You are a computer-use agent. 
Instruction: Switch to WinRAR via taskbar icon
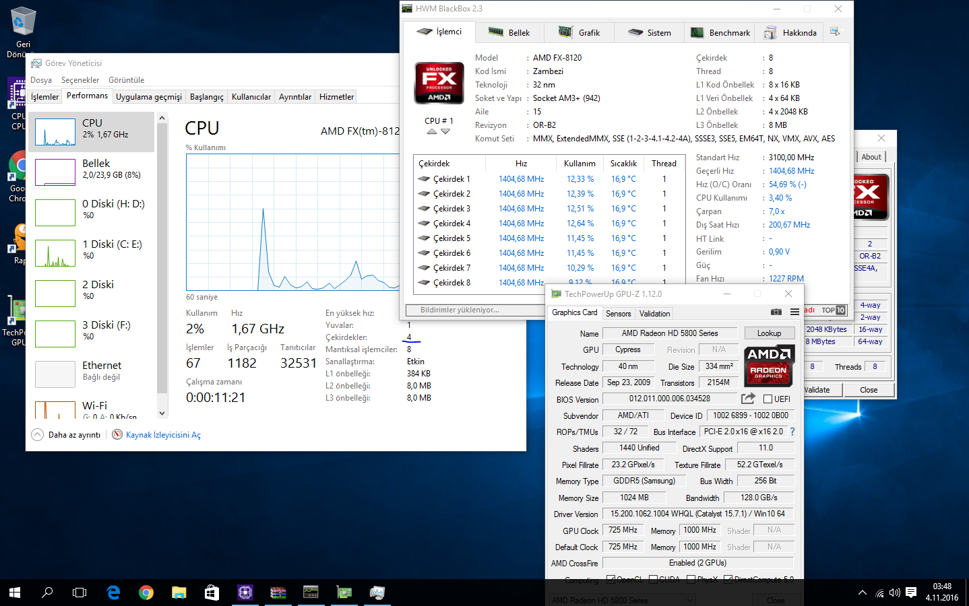278,593
